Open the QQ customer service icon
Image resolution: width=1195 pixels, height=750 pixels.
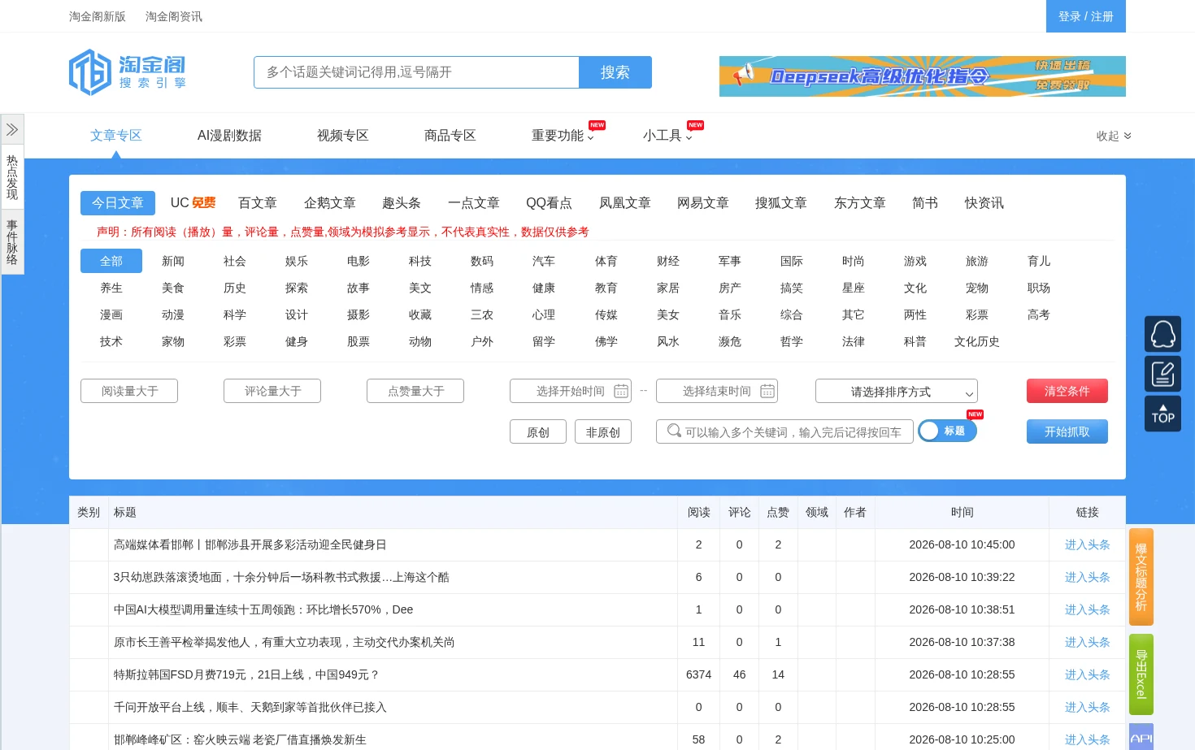(1162, 334)
